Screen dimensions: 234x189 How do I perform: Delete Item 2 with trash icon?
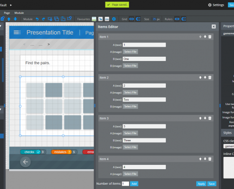[x=210, y=77]
